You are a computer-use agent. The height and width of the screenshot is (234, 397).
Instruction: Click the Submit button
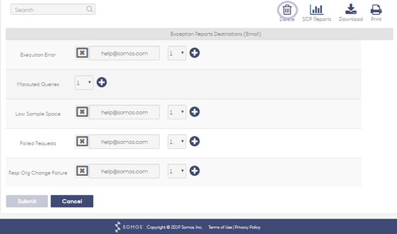tap(27, 201)
